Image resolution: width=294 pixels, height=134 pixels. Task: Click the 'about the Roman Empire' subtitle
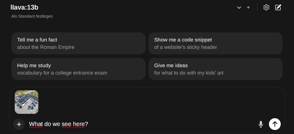pyautogui.click(x=46, y=47)
